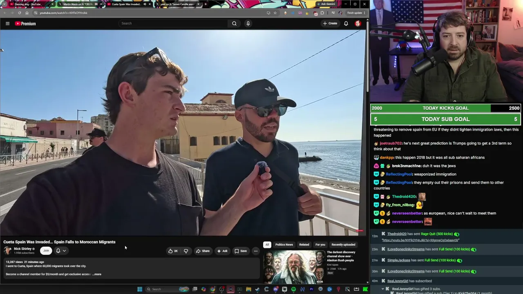Open the browser extensions puzzle icon
The height and width of the screenshot is (294, 523).
click(x=322, y=13)
